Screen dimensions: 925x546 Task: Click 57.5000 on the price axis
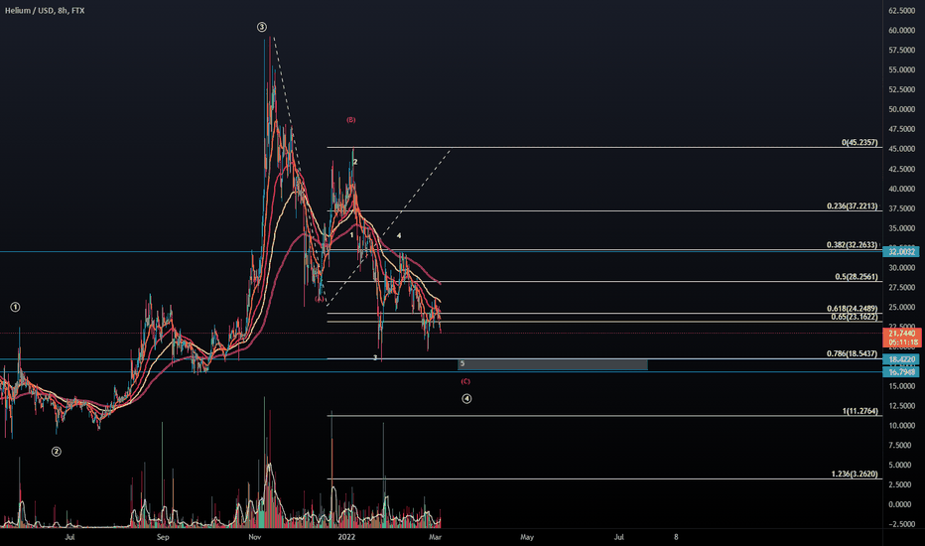click(902, 51)
